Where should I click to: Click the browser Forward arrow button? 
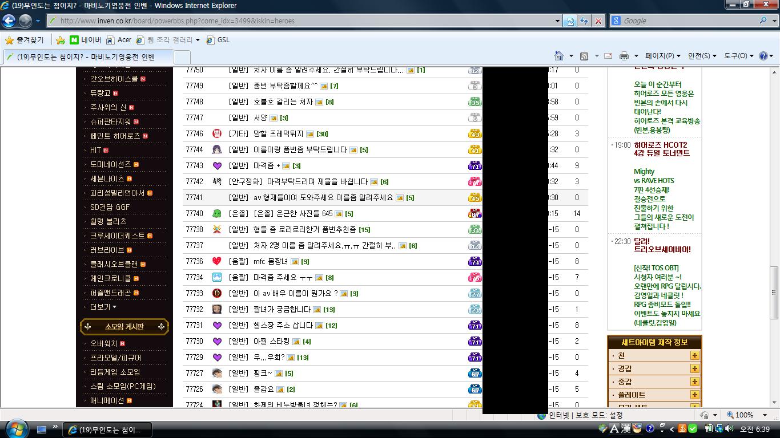[25, 21]
